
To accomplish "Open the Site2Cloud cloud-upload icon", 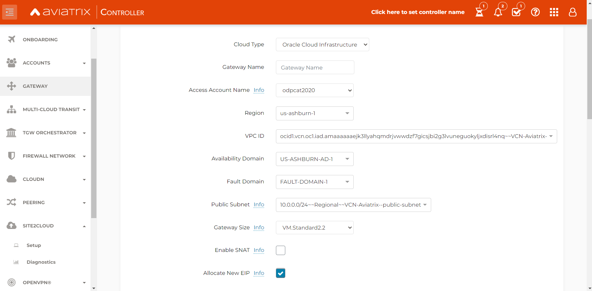I will click(x=12, y=226).
